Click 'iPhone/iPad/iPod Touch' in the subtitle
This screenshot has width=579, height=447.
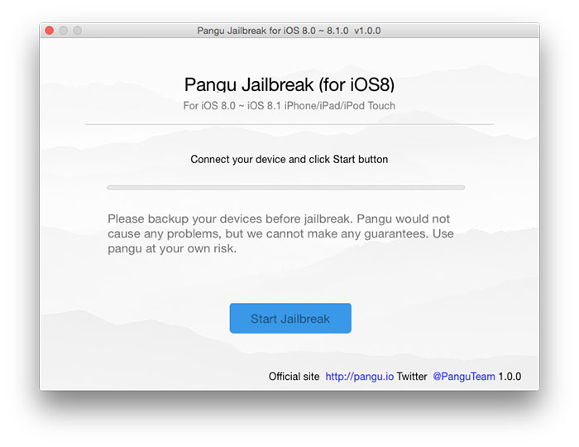[340, 106]
